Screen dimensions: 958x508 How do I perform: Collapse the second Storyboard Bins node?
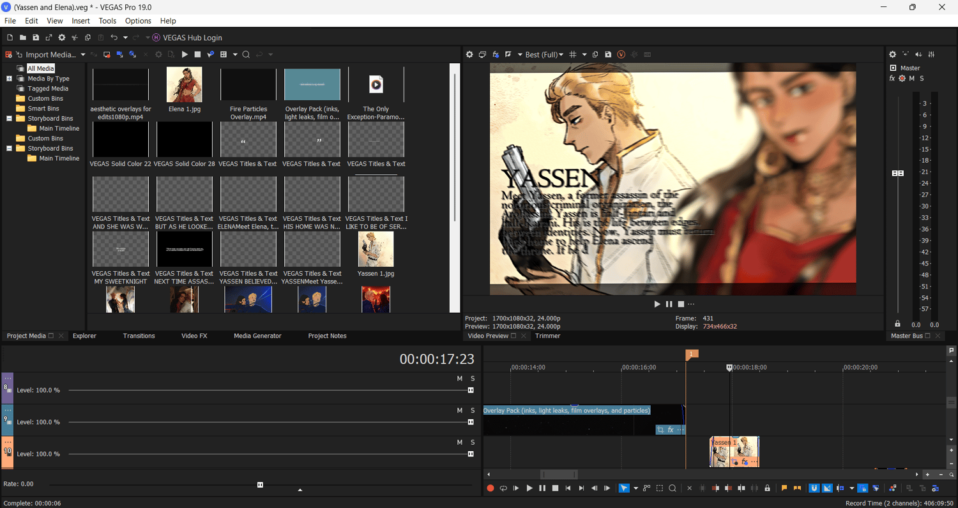click(x=10, y=148)
